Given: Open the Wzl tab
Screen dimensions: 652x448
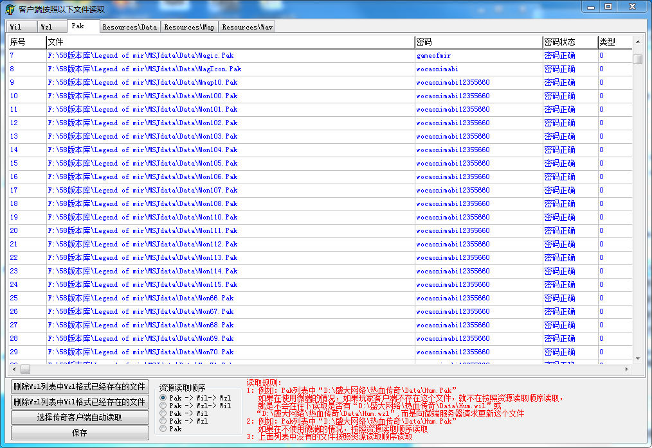Looking at the screenshot, I should pos(46,27).
